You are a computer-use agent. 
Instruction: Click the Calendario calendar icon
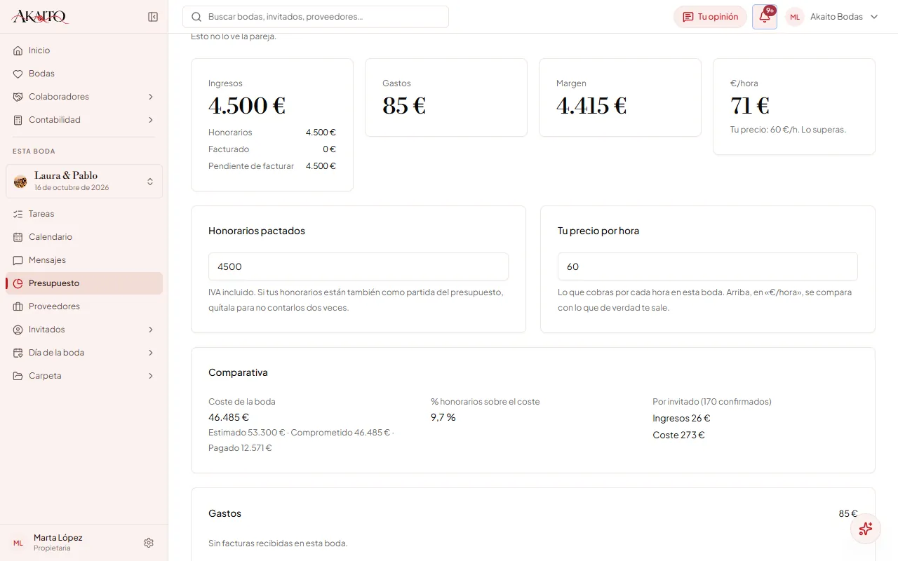pos(18,237)
